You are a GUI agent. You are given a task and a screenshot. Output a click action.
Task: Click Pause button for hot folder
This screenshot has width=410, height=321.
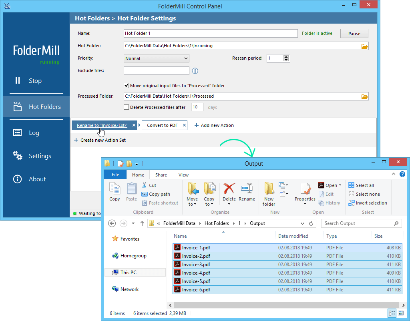point(354,34)
